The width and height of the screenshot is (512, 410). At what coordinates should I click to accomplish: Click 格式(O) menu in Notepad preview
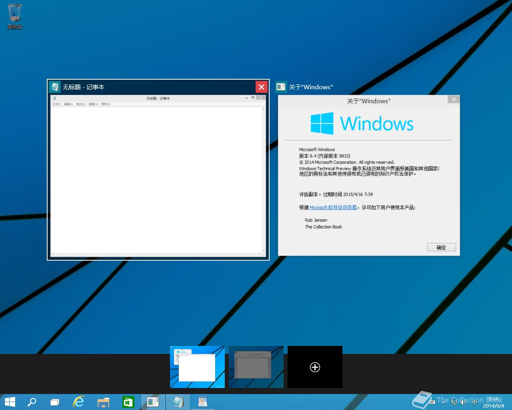81,104
